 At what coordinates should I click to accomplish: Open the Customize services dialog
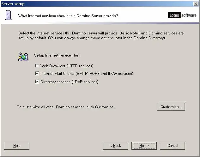coord(171,107)
